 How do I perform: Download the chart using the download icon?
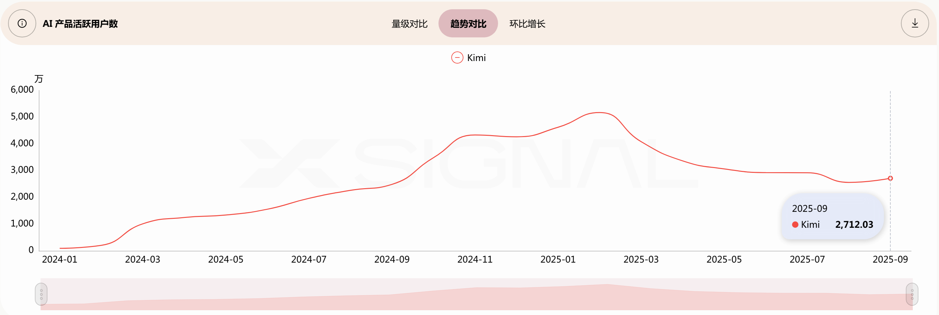[x=915, y=24]
